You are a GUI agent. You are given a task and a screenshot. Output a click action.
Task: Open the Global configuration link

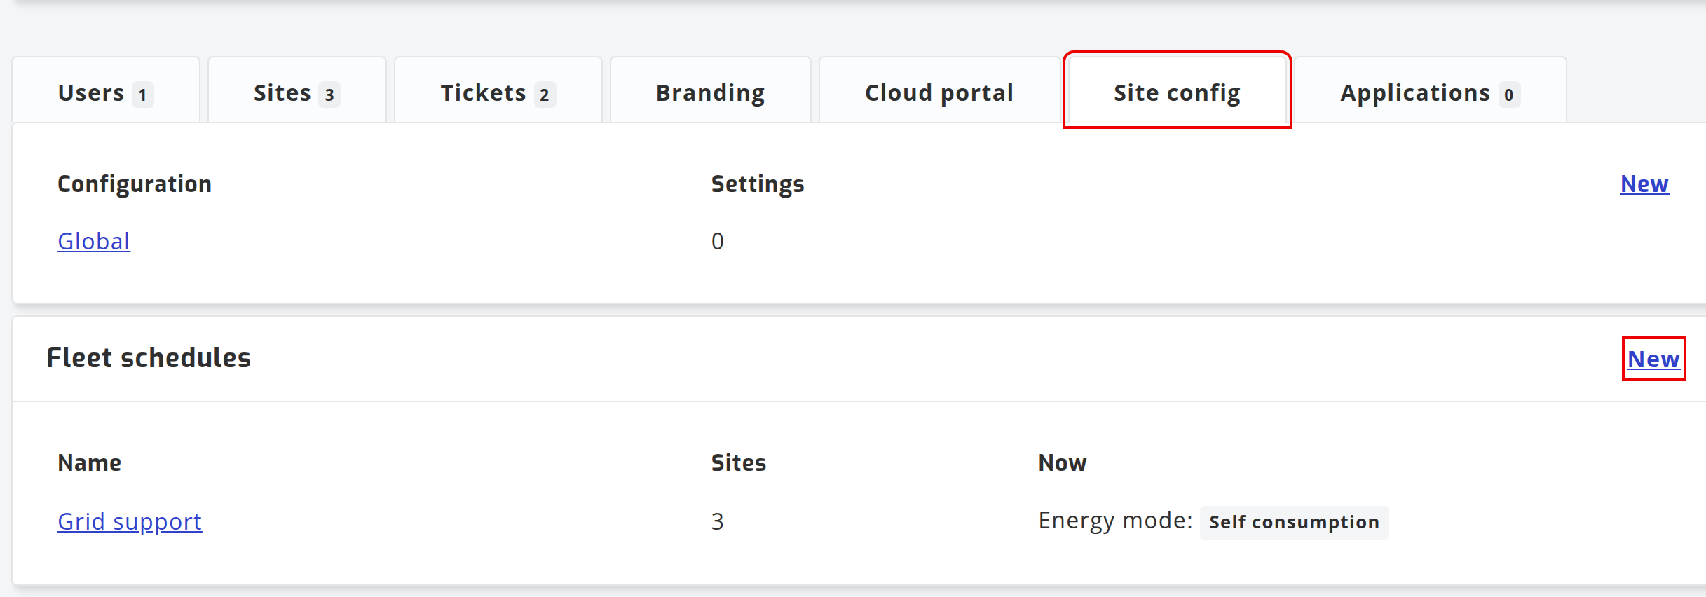coord(94,241)
